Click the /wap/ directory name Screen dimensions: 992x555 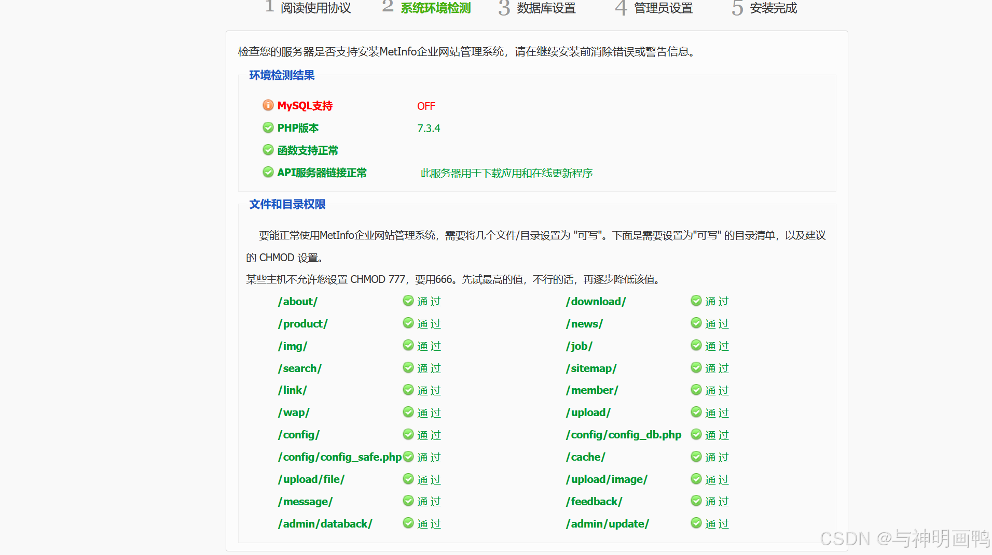click(294, 412)
